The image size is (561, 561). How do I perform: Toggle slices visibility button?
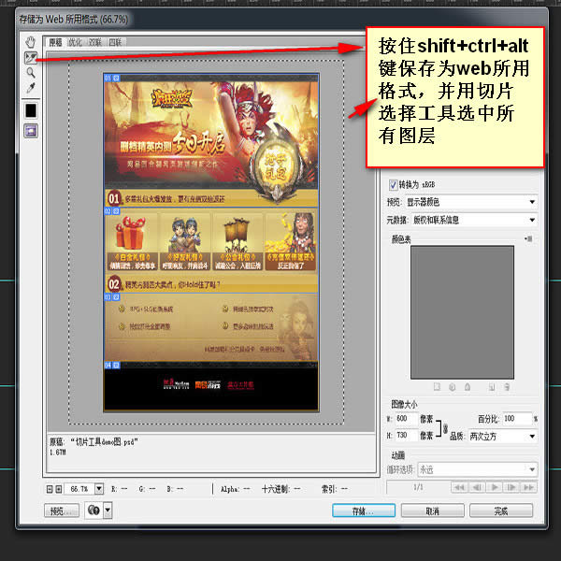(x=31, y=131)
